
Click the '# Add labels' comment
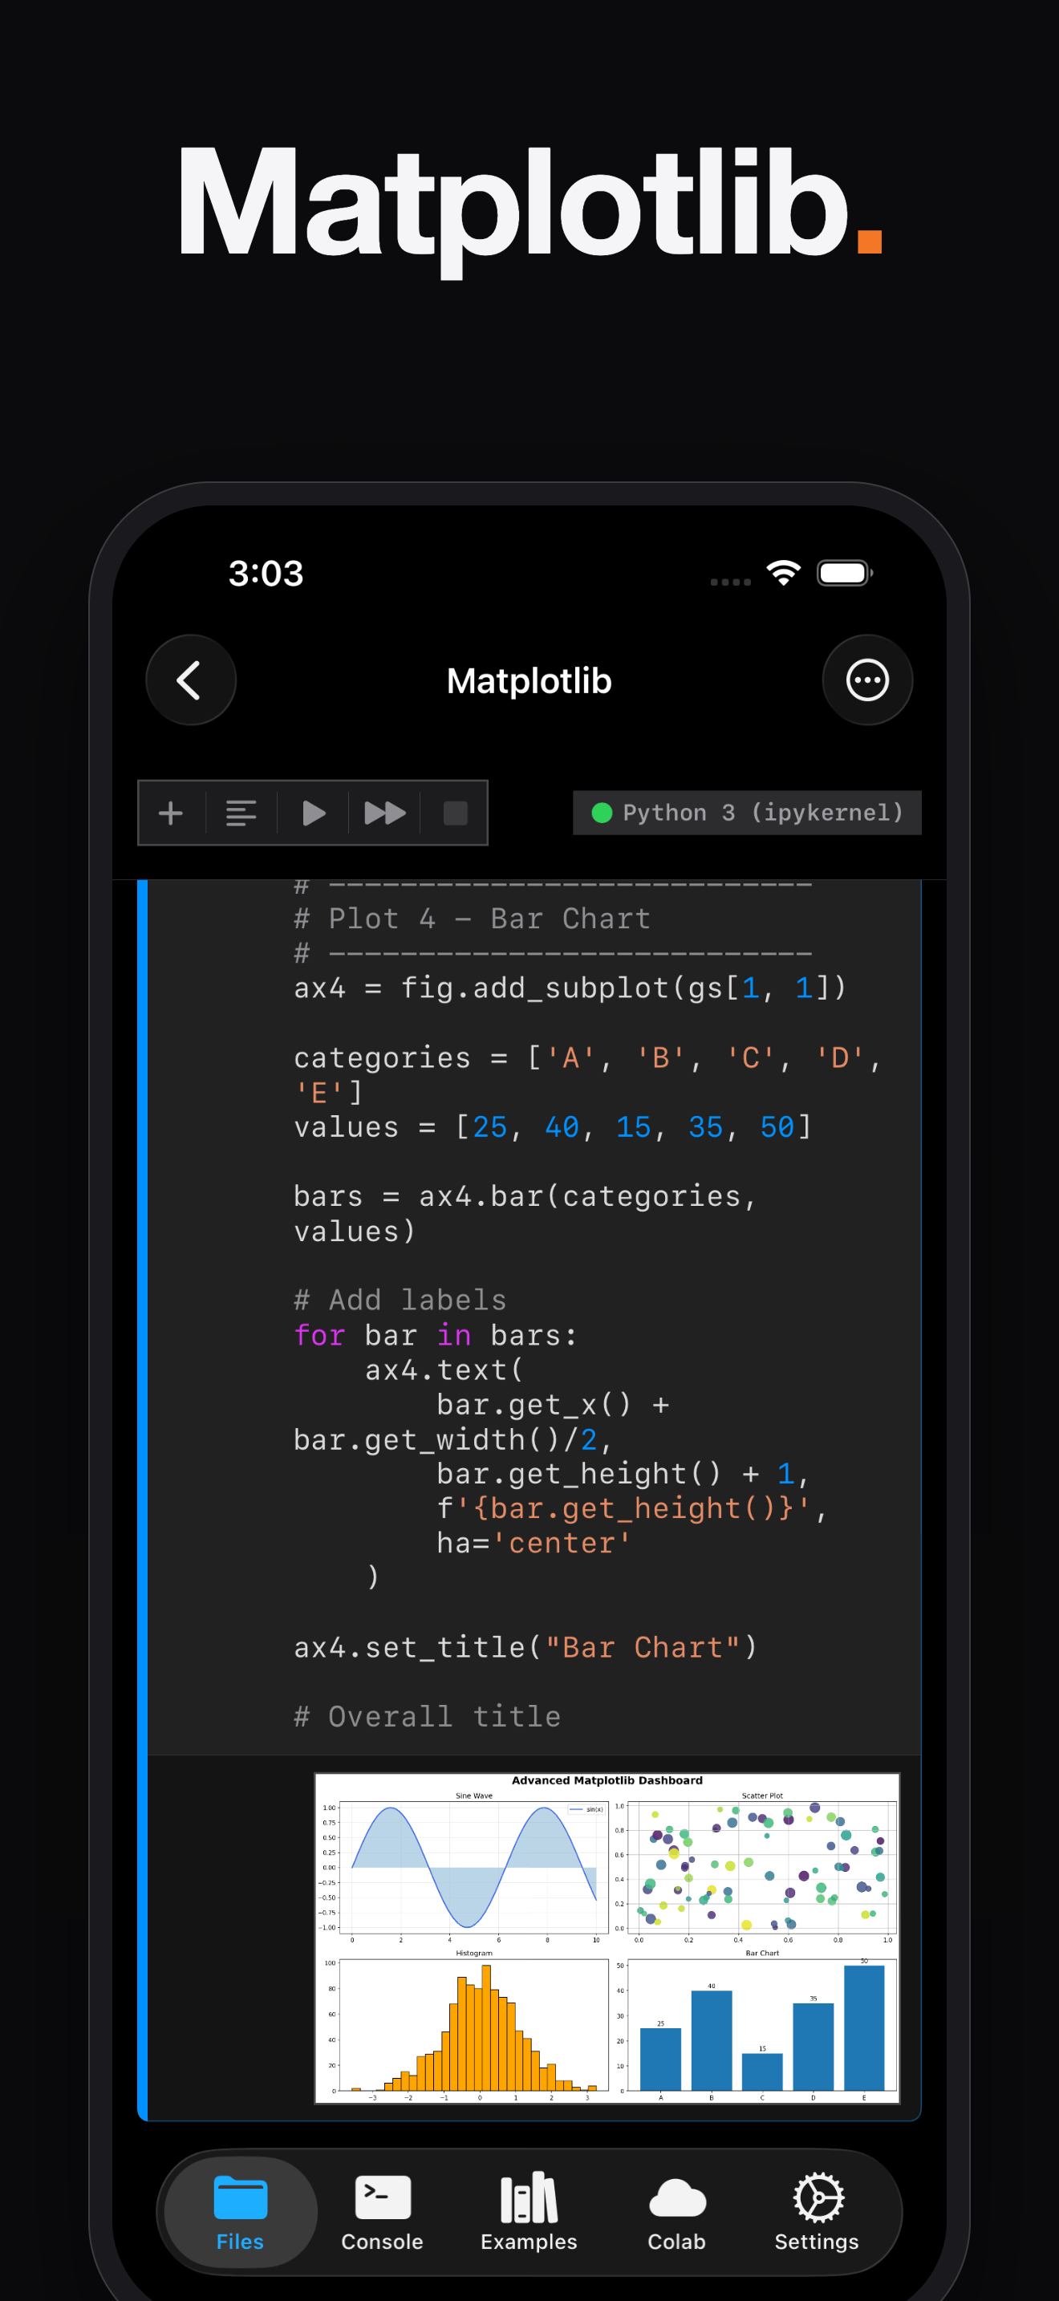[400, 1301]
